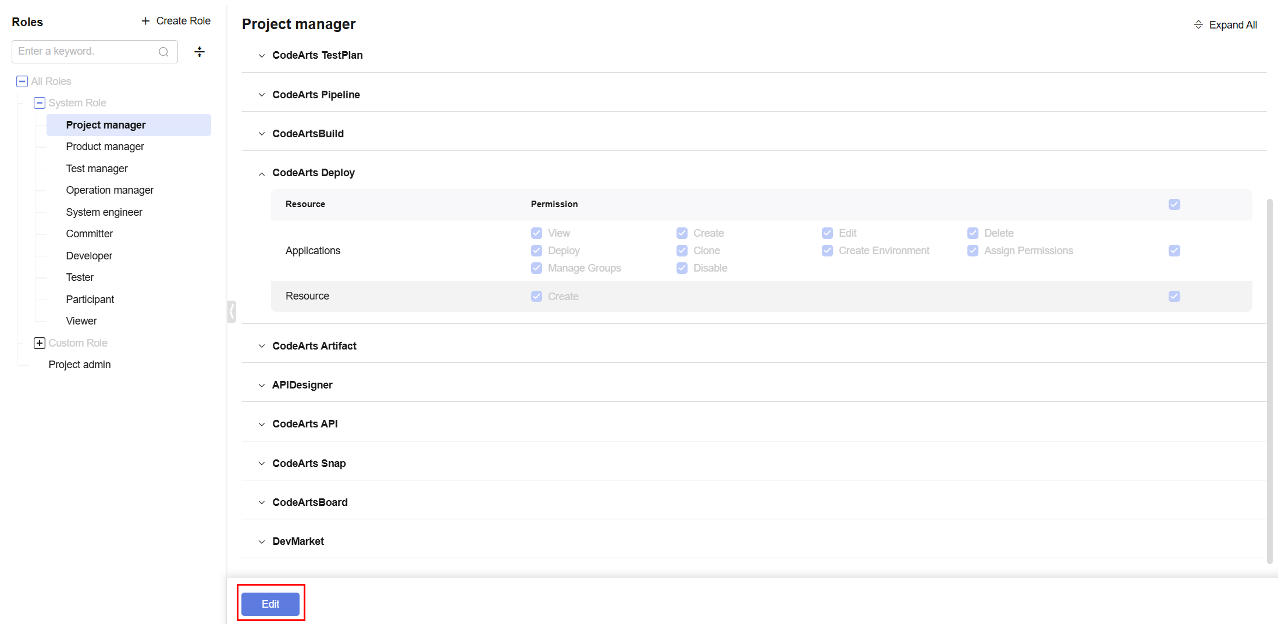Select the Product manager role

click(x=105, y=147)
